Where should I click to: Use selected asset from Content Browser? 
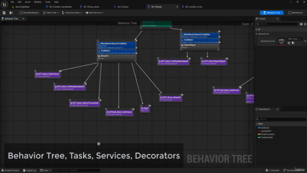(x=289, y=43)
